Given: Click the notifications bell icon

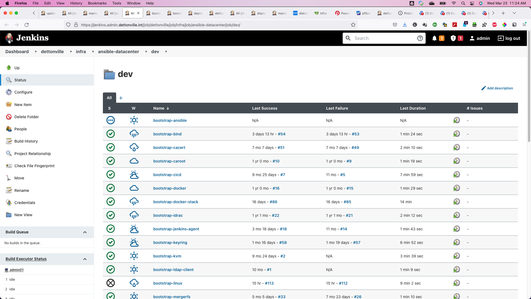Looking at the screenshot, I should (x=434, y=38).
